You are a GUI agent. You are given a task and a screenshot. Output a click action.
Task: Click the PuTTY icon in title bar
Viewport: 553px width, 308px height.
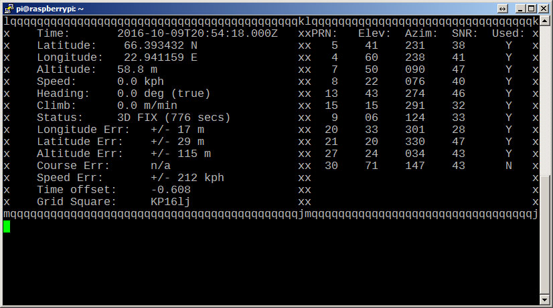9,9
